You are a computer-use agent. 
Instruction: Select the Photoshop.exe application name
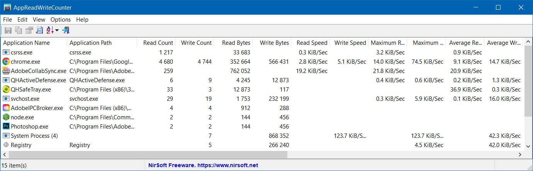pos(29,126)
